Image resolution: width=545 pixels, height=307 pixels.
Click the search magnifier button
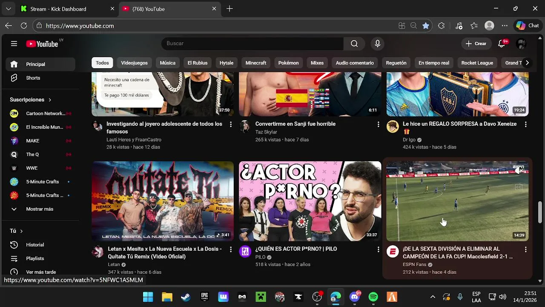coord(354,43)
